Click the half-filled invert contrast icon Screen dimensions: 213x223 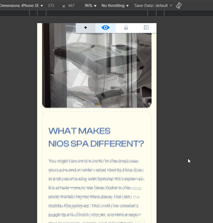[x=146, y=27]
